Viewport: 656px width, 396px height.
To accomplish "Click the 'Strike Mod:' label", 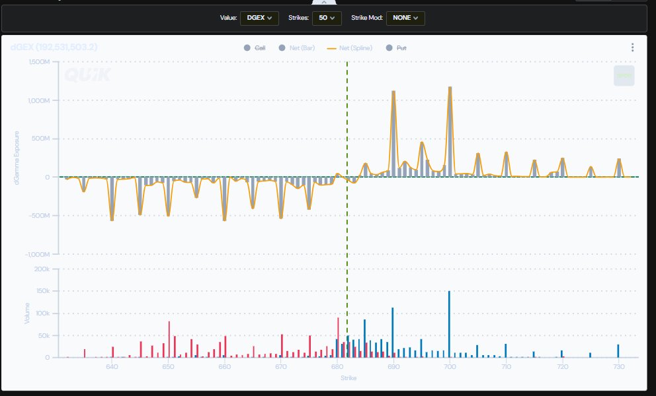I will pos(367,18).
